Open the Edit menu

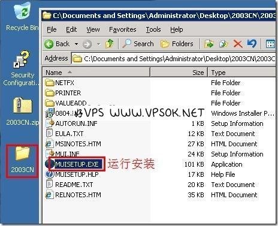tap(71, 29)
